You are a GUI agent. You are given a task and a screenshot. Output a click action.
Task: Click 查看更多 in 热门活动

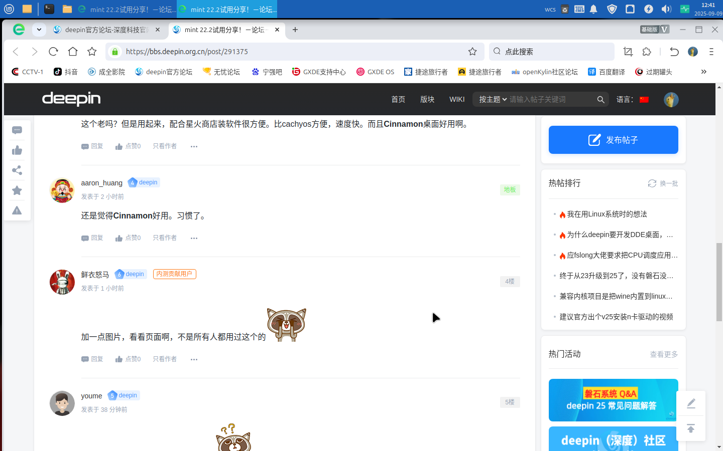664,354
